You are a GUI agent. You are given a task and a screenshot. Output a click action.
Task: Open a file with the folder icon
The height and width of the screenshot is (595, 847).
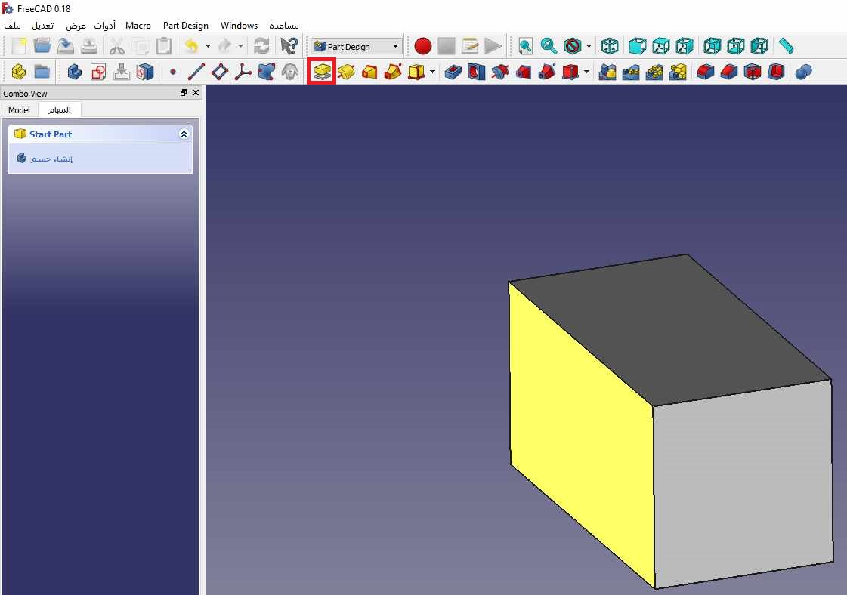pos(42,46)
